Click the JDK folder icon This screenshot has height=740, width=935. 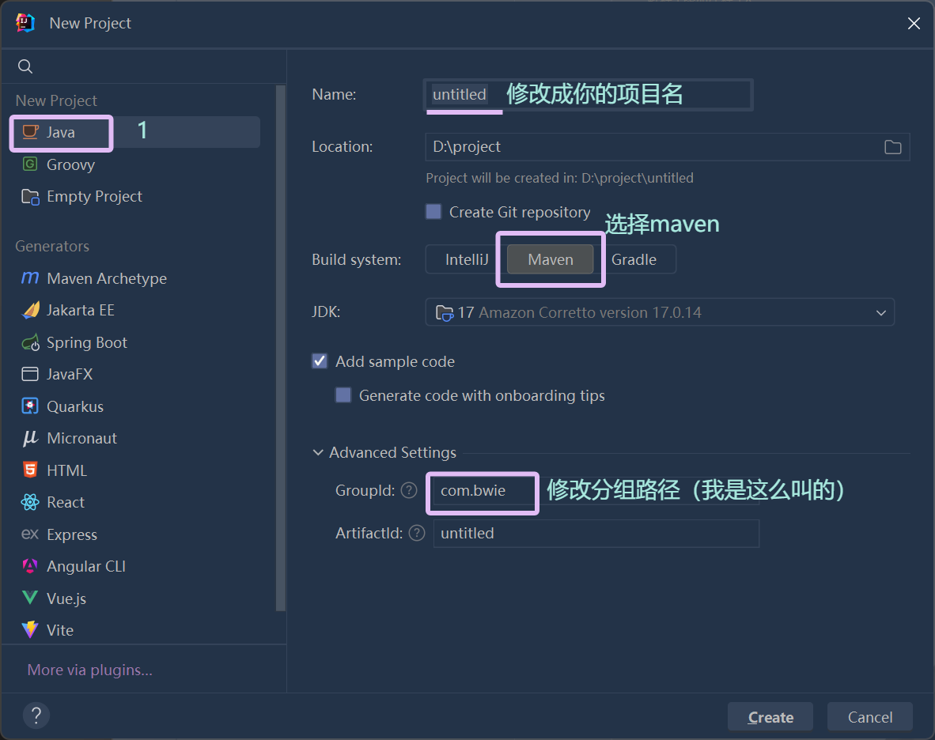pos(445,312)
